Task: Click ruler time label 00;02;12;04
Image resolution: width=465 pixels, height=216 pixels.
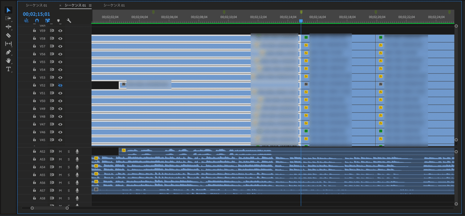Action: (259, 17)
